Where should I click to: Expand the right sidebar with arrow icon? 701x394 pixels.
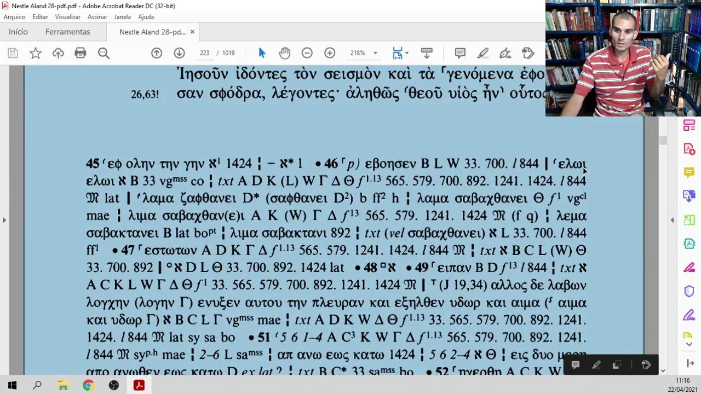[x=689, y=363]
